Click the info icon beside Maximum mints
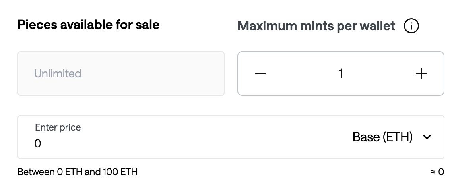454x193 pixels. point(411,27)
